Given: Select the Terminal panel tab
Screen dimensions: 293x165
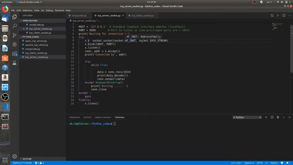Looking at the screenshot, I should pos(119,117).
